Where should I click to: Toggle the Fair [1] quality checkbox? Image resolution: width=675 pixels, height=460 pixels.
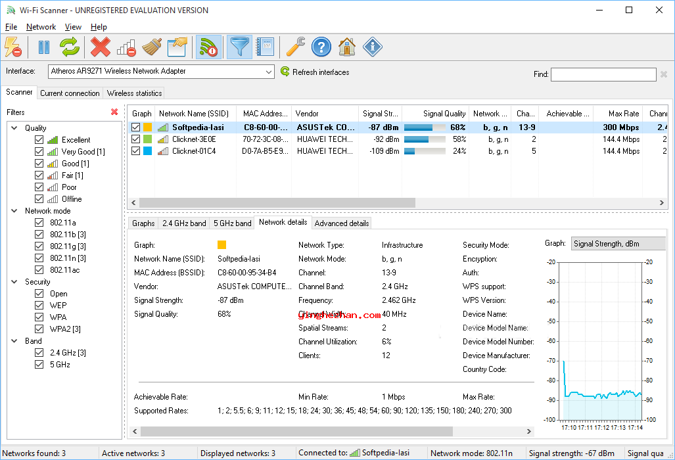[x=39, y=175]
